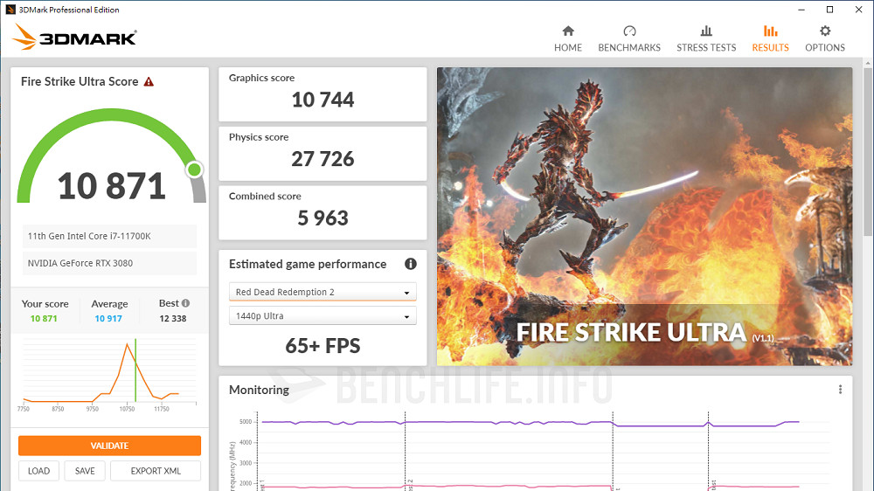Click the Graphics score 10 744 card
Image resolution: width=874 pixels, height=491 pixels.
pos(323,94)
